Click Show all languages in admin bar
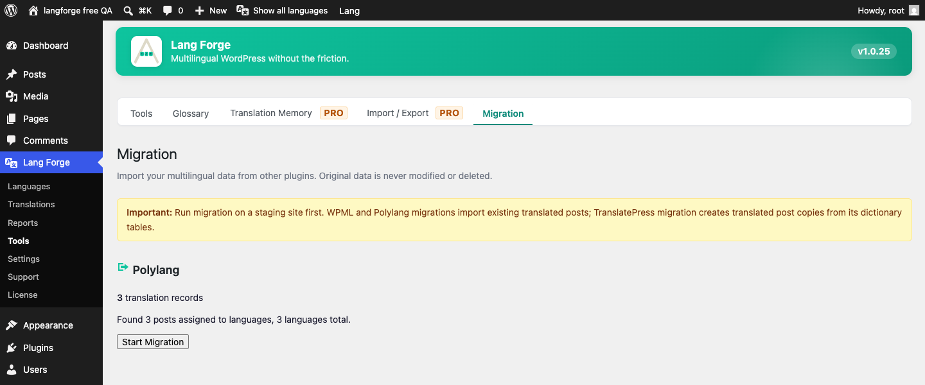The height and width of the screenshot is (385, 925). click(290, 10)
